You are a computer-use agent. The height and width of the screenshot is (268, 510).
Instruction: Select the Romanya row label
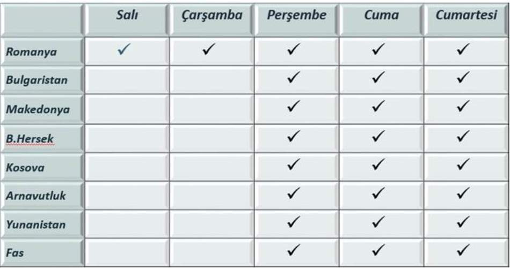[31, 52]
